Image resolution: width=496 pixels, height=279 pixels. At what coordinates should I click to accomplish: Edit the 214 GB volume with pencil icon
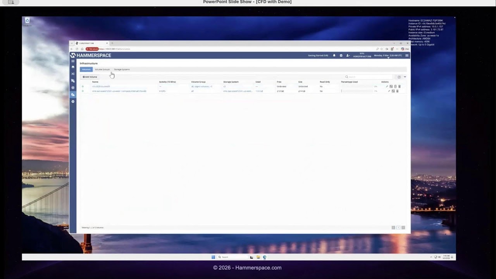389,91
